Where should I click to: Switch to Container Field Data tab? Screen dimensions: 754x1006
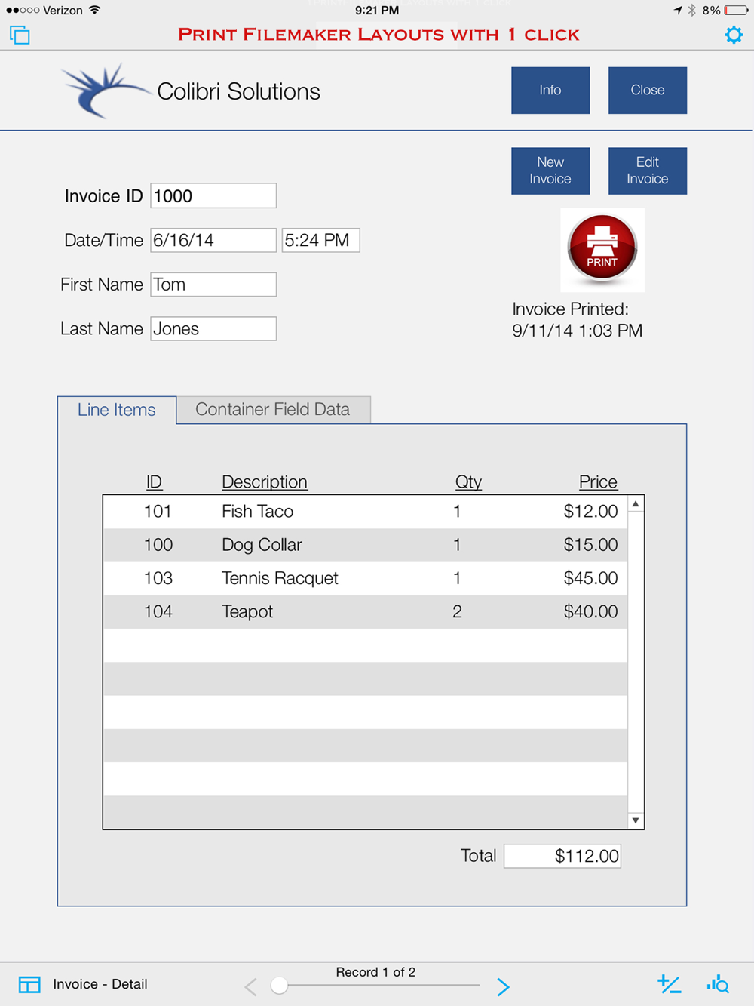(273, 410)
